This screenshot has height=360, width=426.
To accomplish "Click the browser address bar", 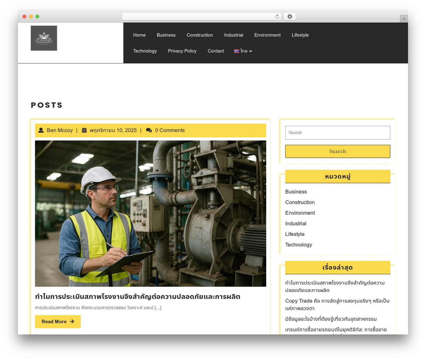I will click(x=202, y=17).
